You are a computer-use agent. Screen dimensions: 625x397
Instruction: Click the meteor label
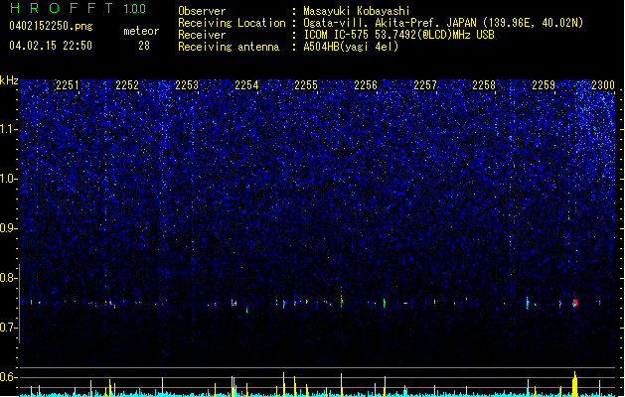141,31
